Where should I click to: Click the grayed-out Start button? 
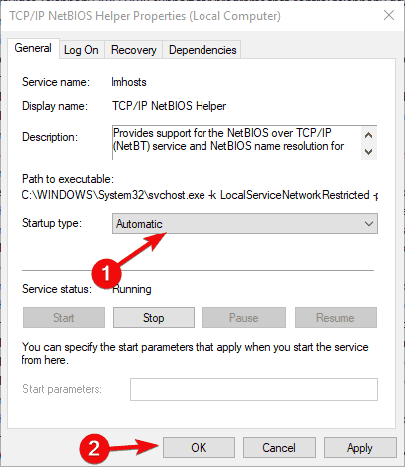point(64,318)
